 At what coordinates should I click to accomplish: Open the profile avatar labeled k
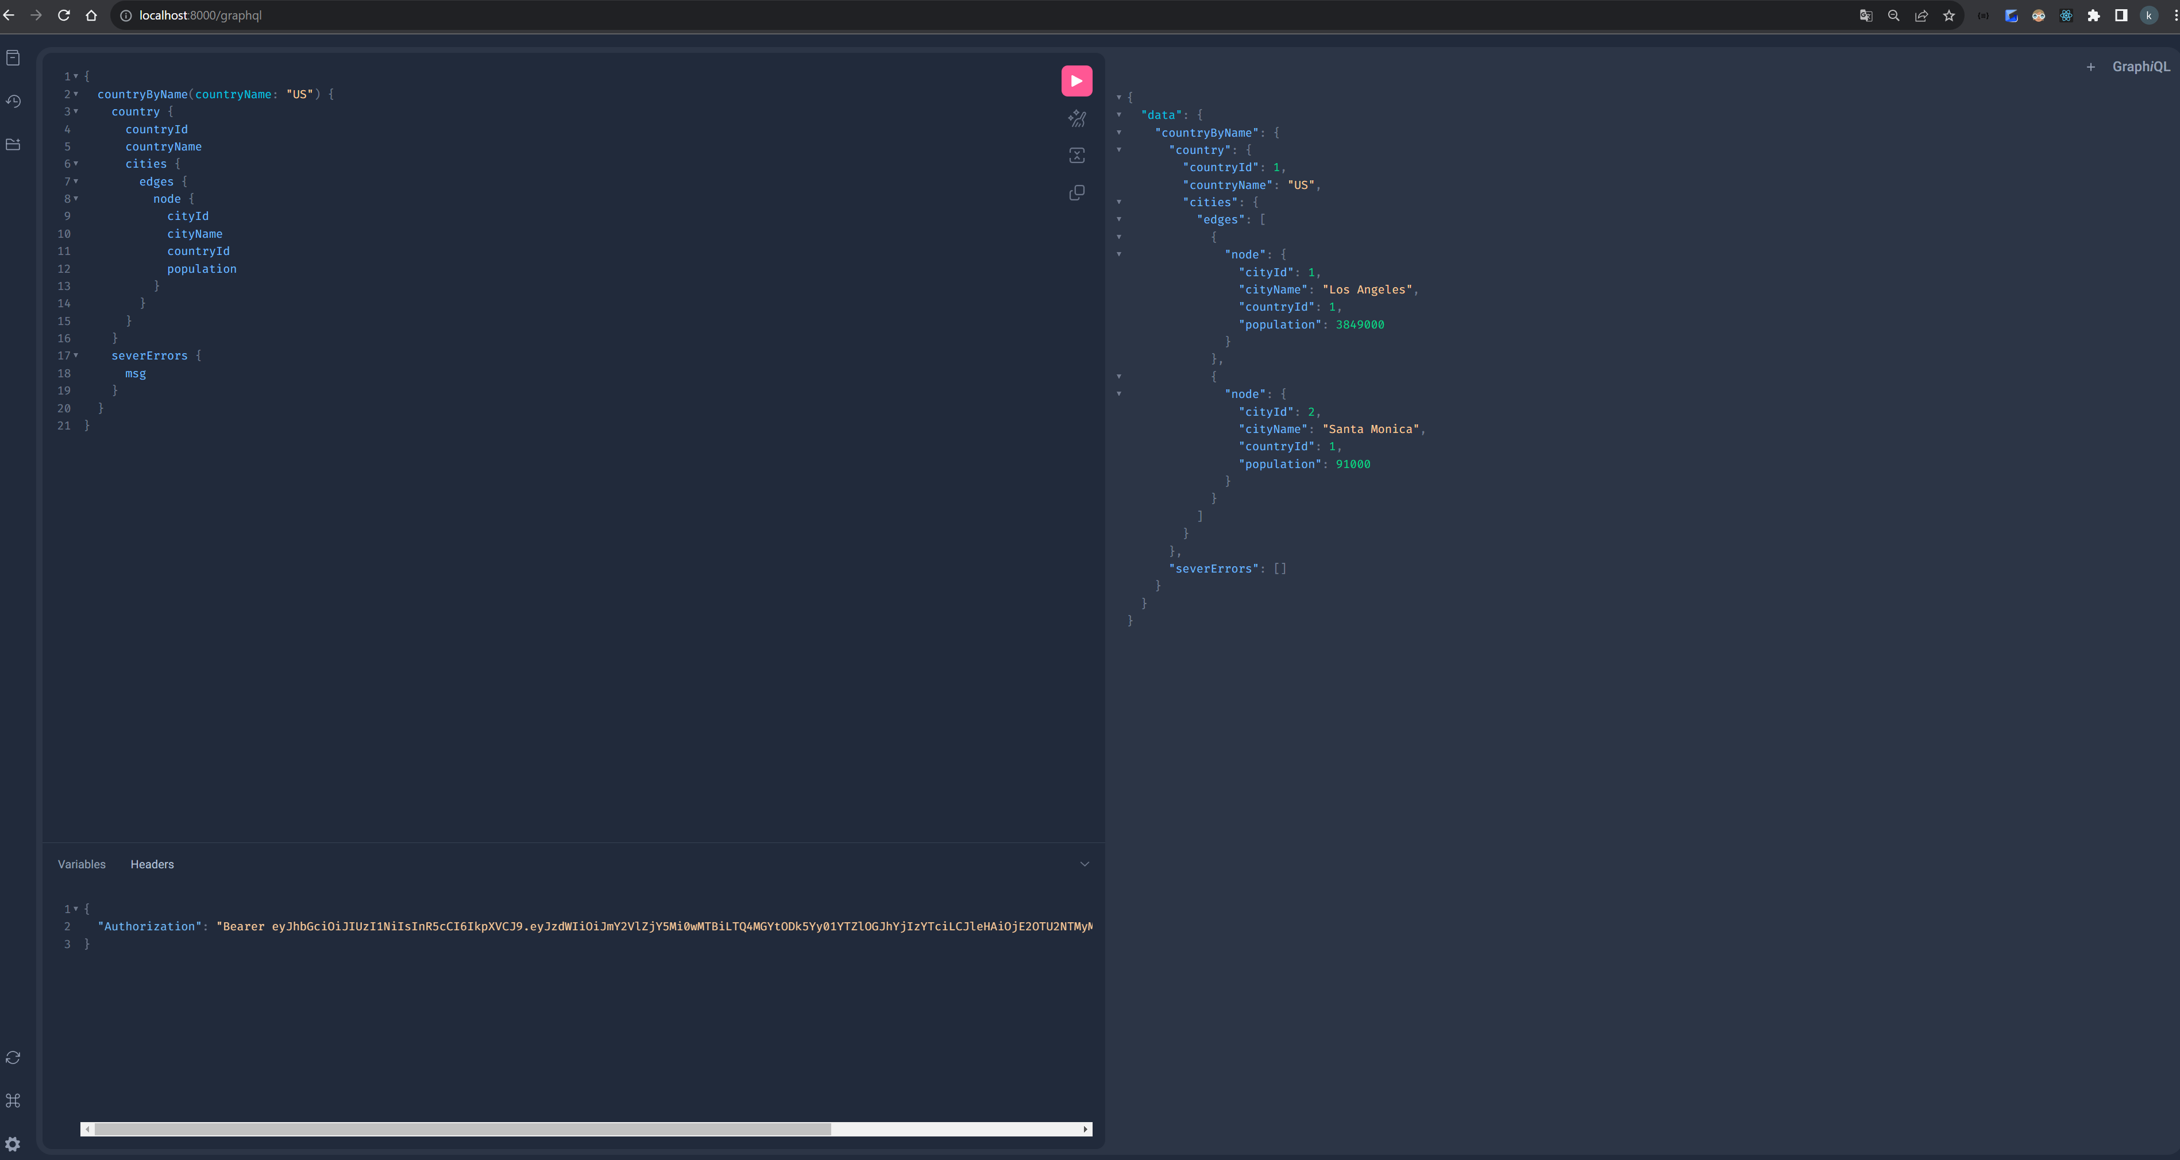(2148, 16)
